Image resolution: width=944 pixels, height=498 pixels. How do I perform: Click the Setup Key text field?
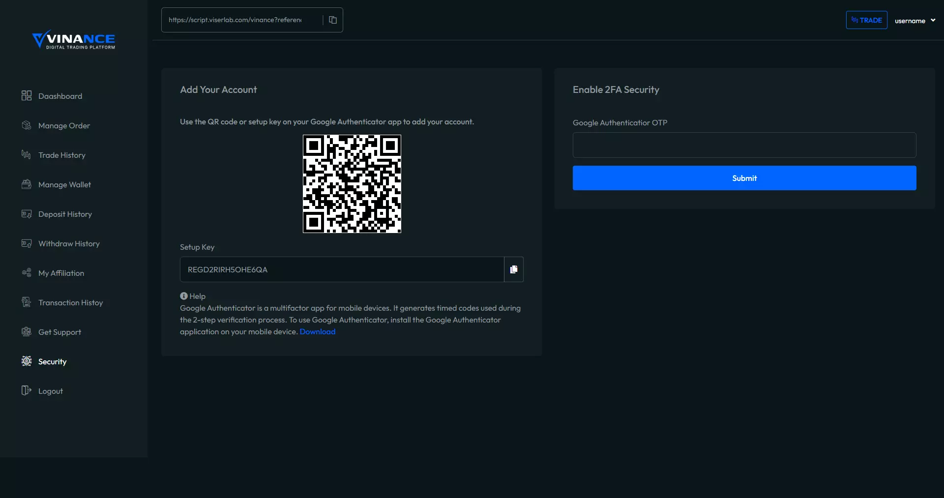pos(342,269)
